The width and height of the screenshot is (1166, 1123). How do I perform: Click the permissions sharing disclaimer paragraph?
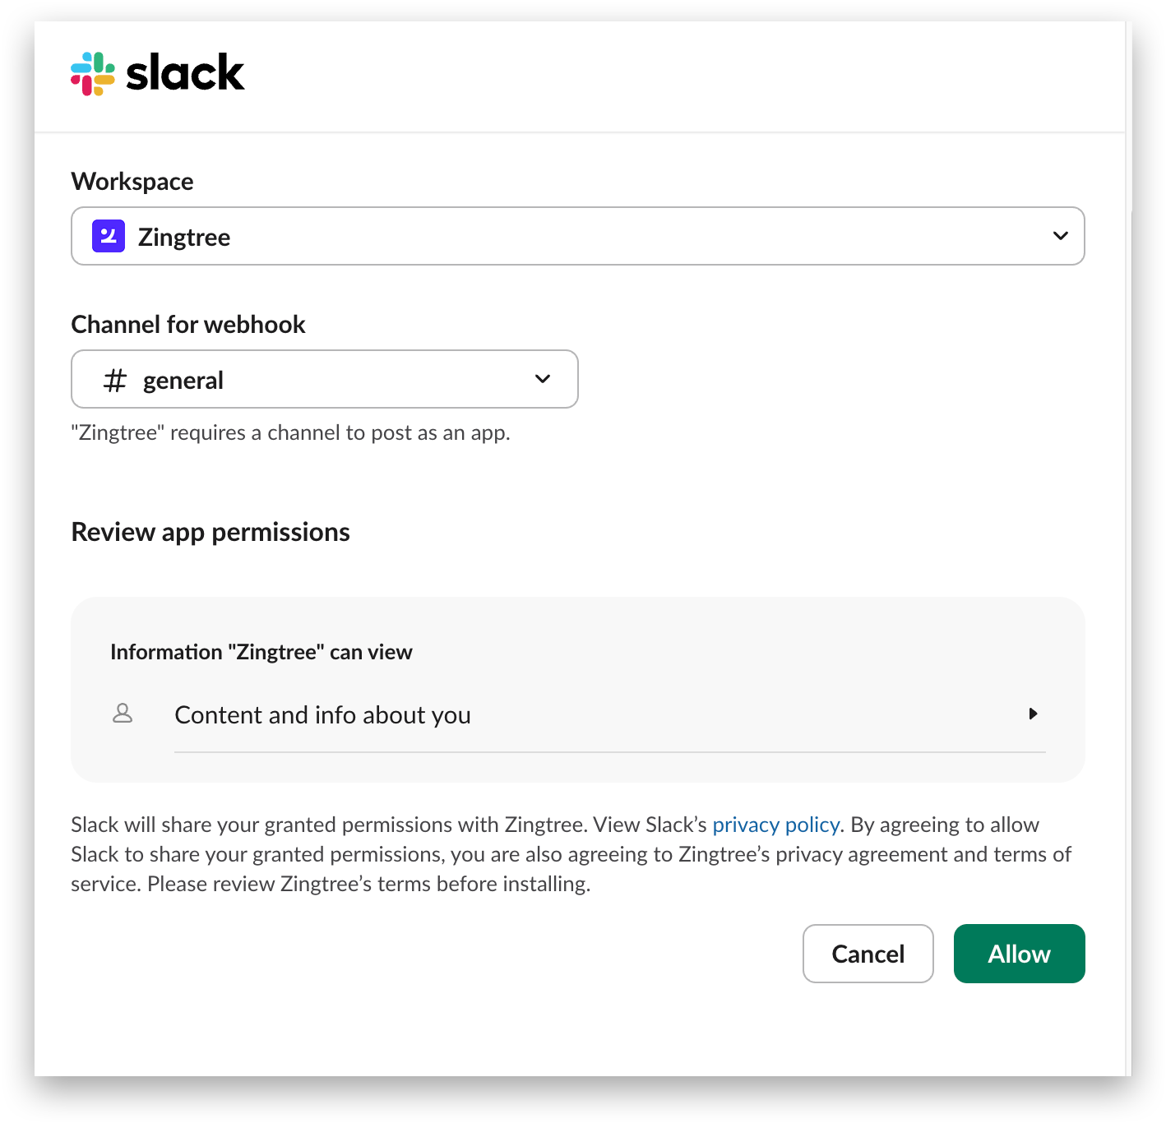click(571, 854)
